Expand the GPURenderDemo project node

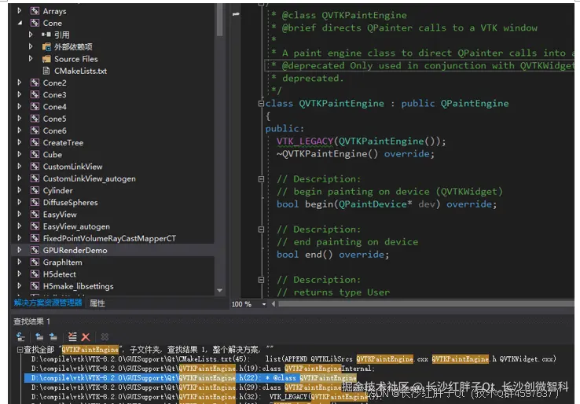pos(20,250)
